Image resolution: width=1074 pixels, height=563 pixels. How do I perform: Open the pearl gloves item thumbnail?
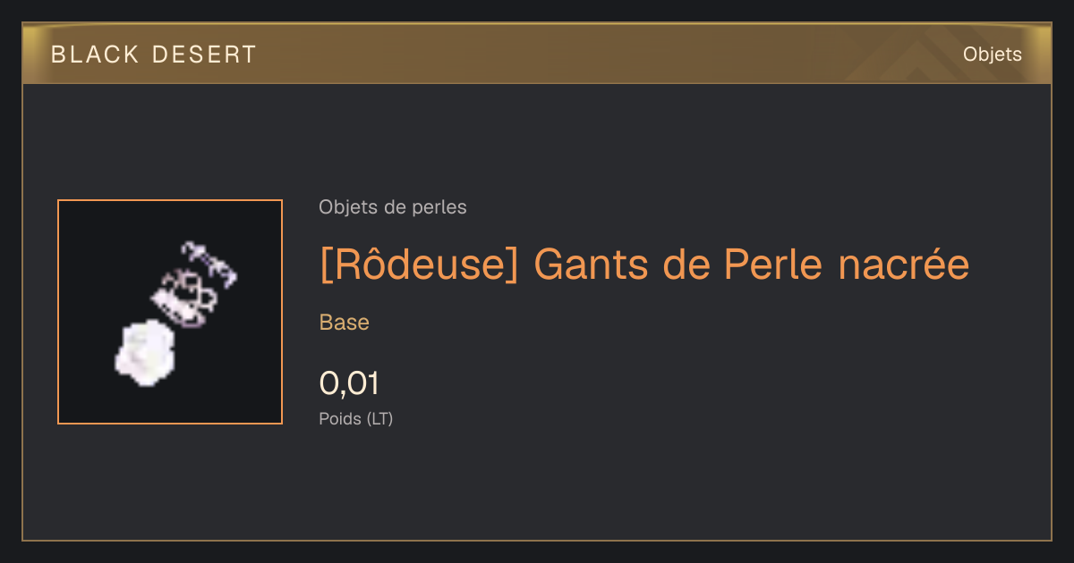coord(170,312)
